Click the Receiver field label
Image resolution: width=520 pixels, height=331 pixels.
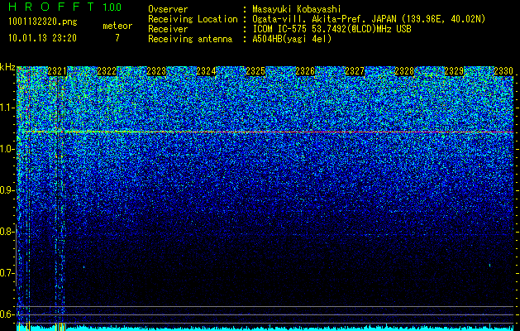168,29
